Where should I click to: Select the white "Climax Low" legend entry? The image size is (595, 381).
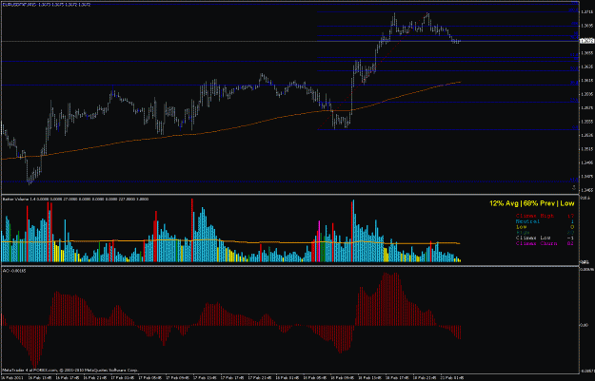click(533, 238)
